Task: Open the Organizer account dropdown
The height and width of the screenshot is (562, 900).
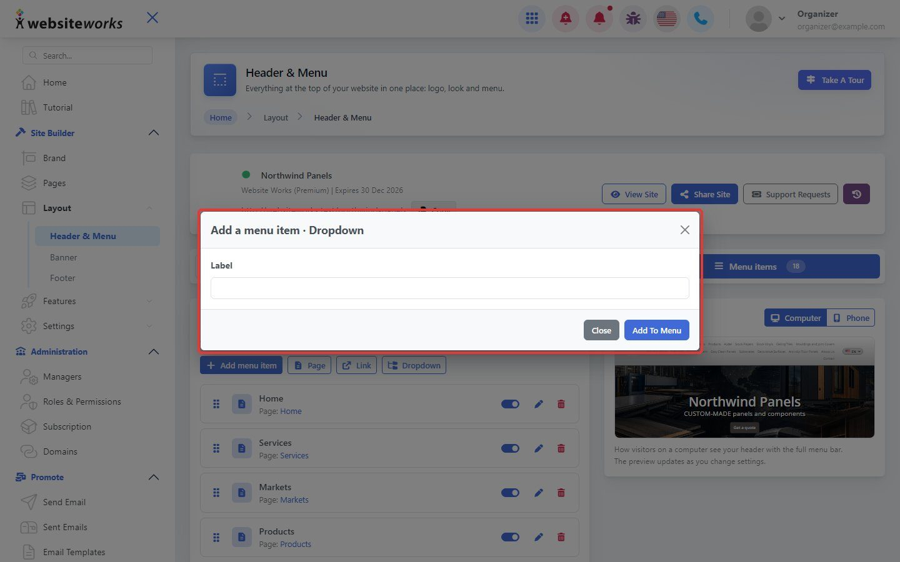Action: click(781, 19)
